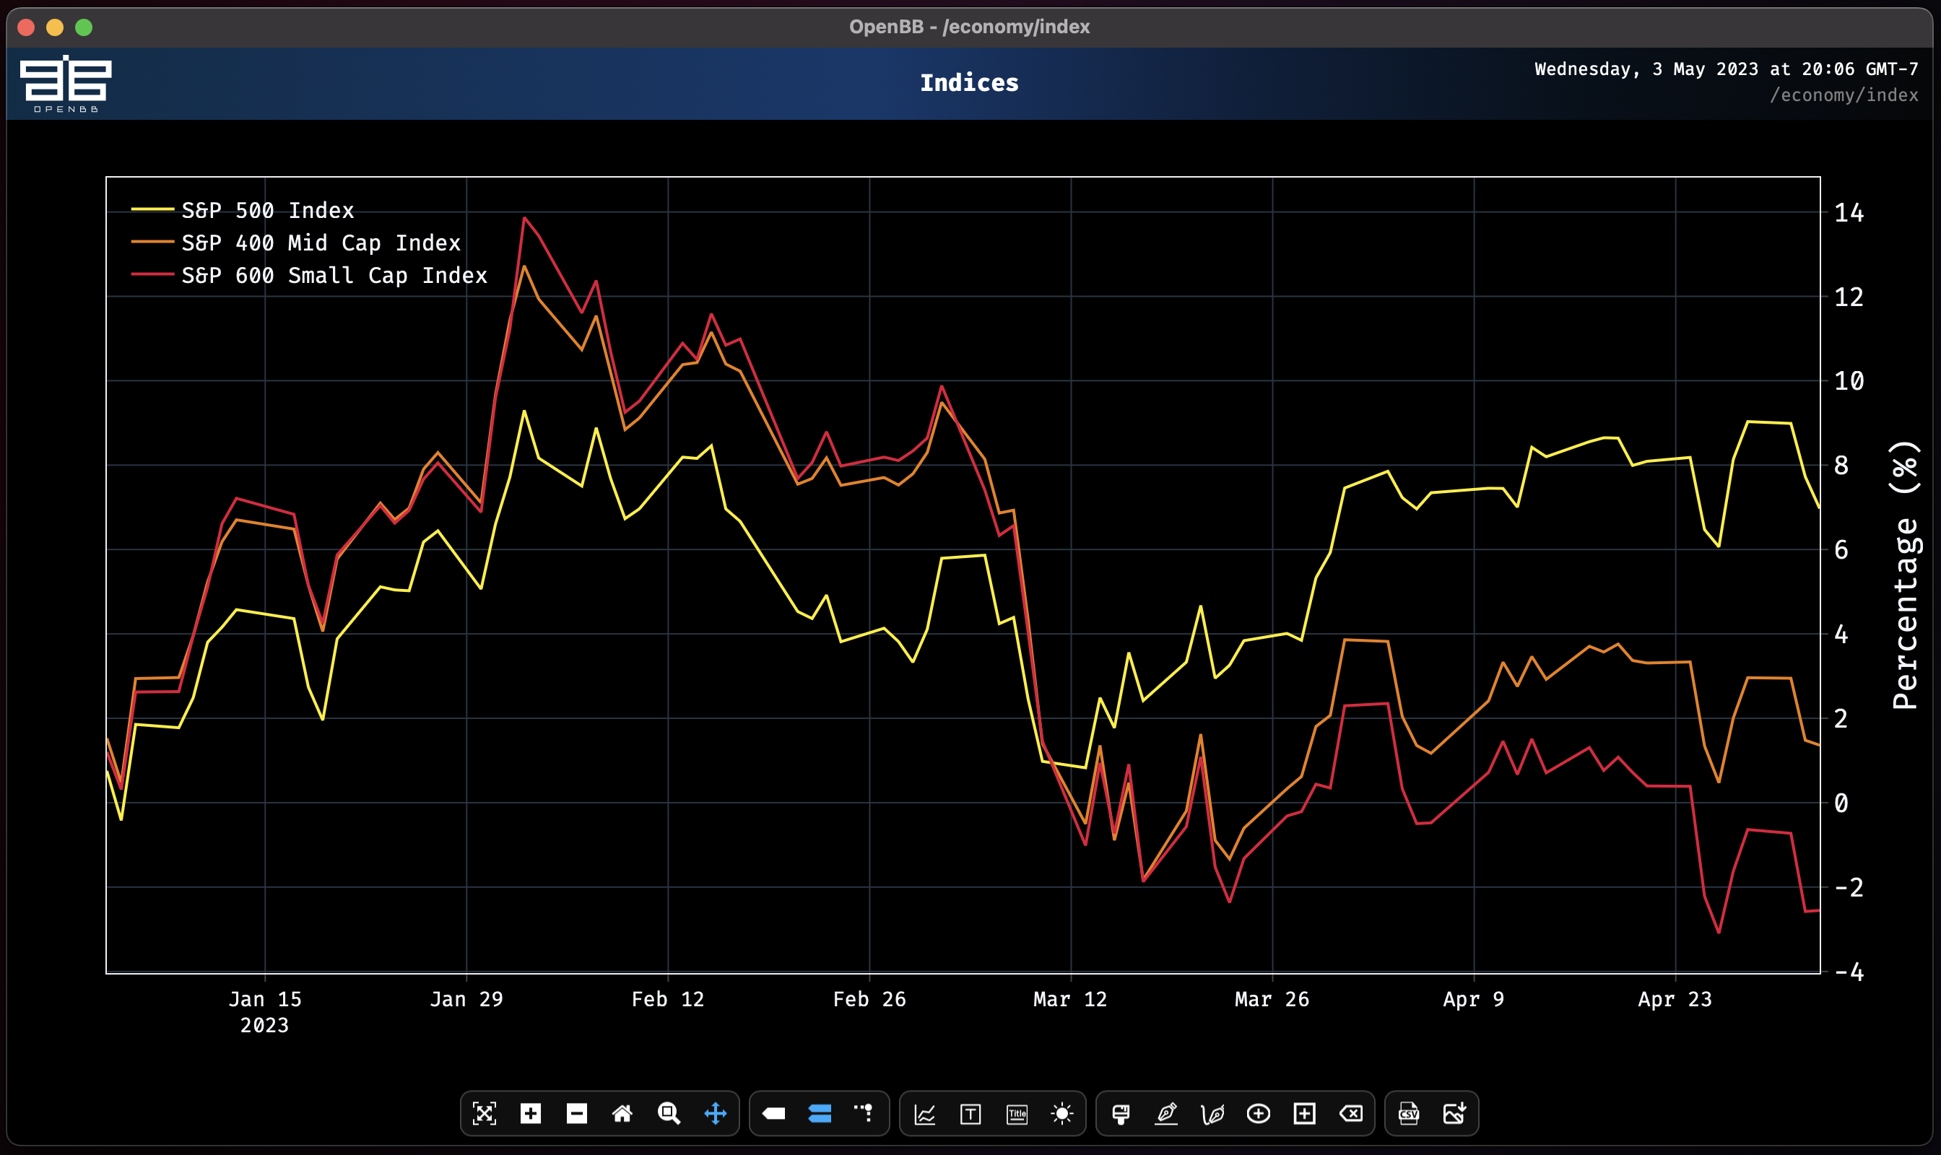Click the autoscale axes icon in toolbar

click(x=485, y=1114)
